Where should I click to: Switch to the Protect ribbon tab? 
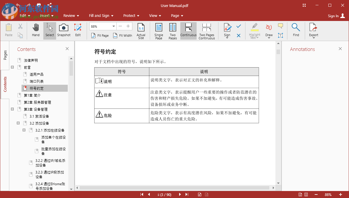129,15
